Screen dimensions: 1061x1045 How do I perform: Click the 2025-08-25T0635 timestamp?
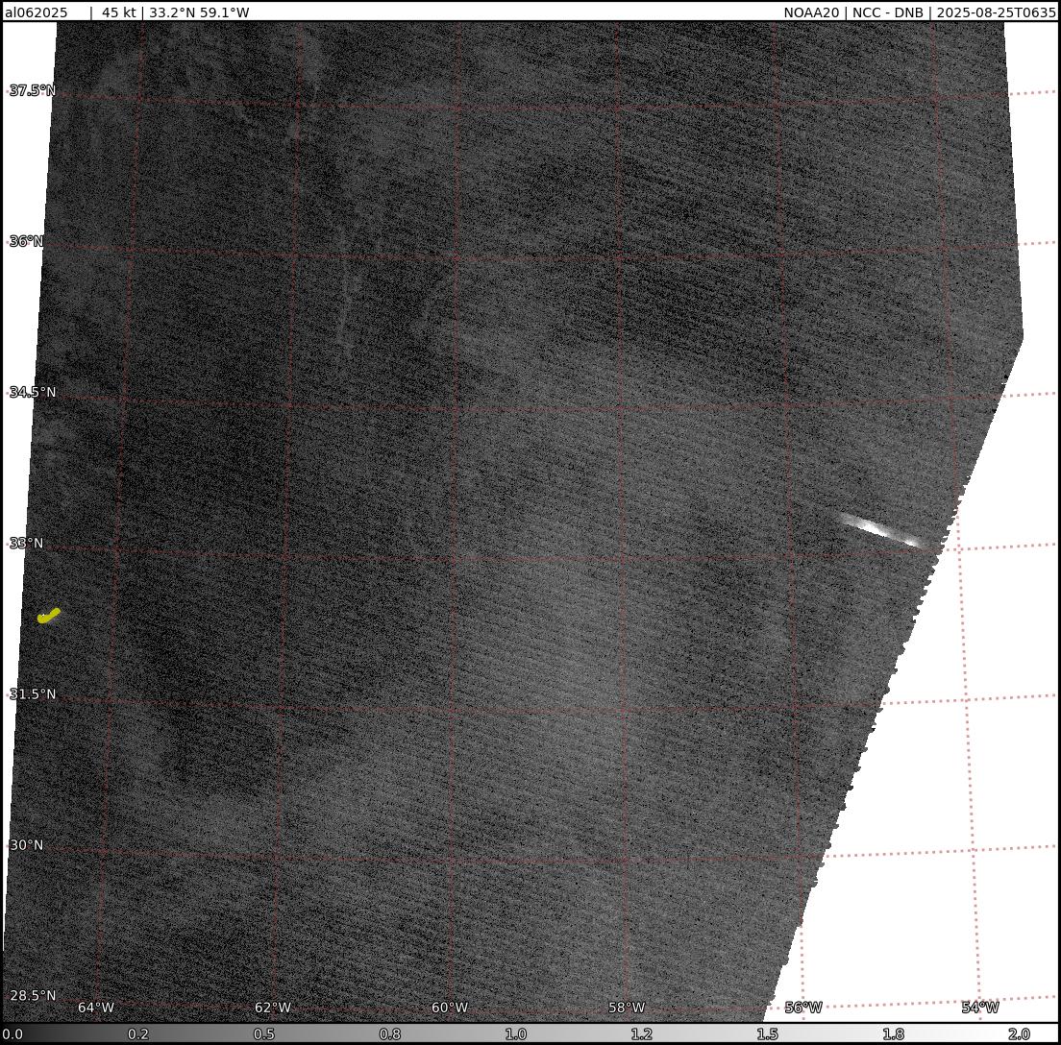(996, 12)
